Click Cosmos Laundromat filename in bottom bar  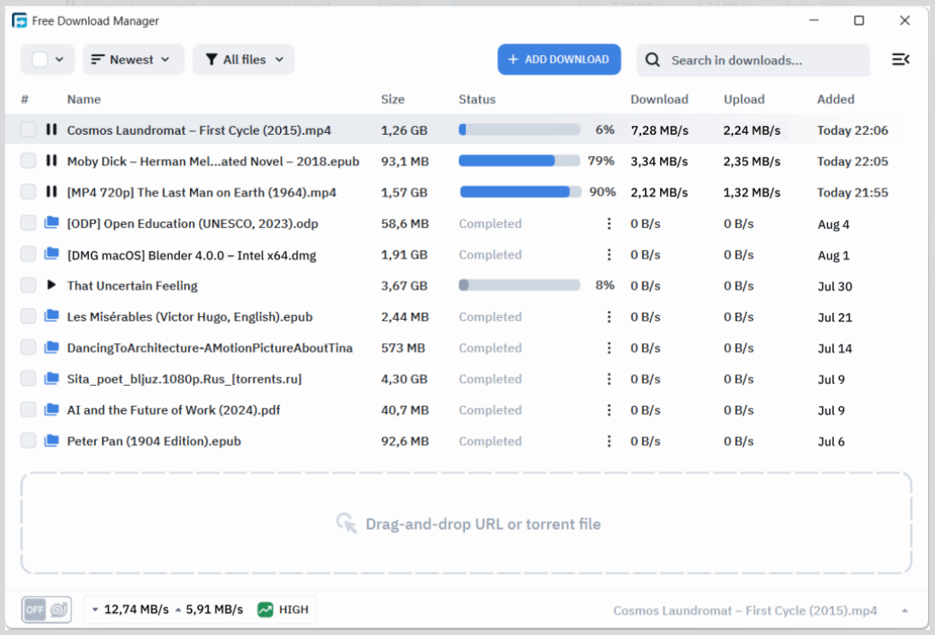pyautogui.click(x=745, y=610)
